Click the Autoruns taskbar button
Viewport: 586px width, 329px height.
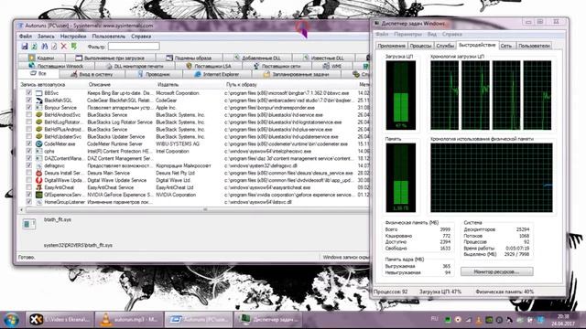coord(199,320)
